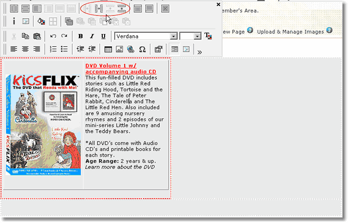Toggle italic formatting
Image resolution: width=348 pixels, height=223 pixels.
(92, 36)
